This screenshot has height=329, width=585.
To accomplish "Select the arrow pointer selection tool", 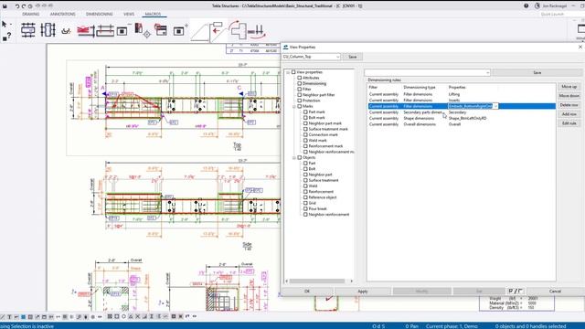I will (4, 25).
